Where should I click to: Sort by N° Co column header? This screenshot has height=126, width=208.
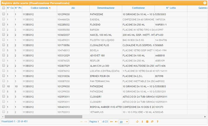tap(10, 8)
